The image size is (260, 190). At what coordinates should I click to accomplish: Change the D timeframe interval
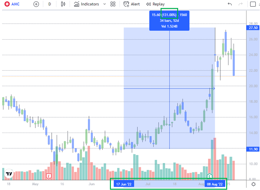click(50, 4)
